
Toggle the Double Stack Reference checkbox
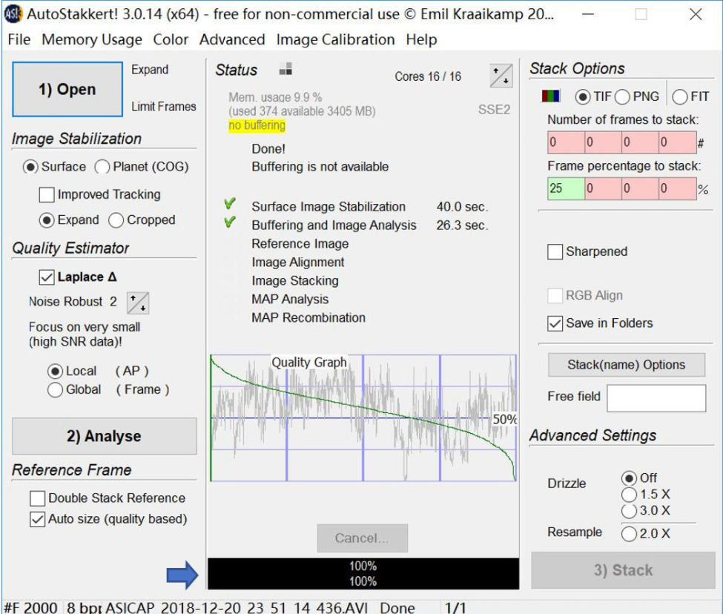tap(38, 498)
